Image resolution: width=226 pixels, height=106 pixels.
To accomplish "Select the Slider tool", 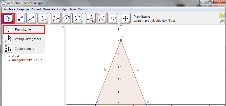I will 113,18.
